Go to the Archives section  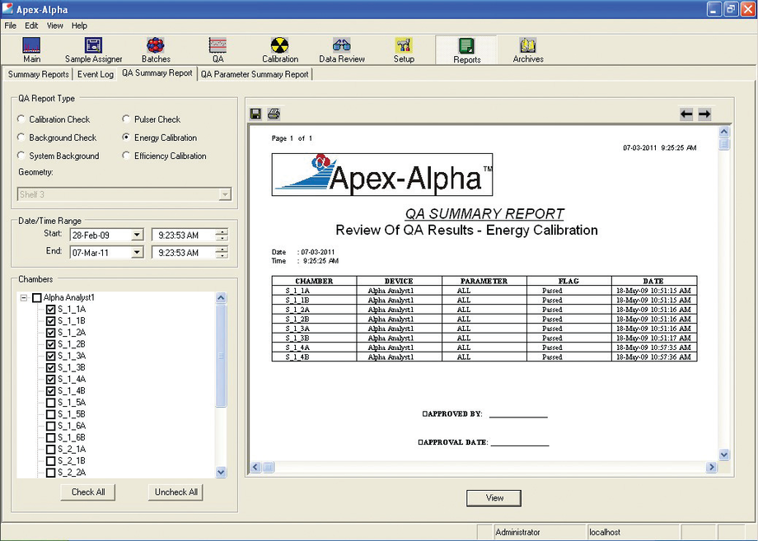tap(527, 49)
